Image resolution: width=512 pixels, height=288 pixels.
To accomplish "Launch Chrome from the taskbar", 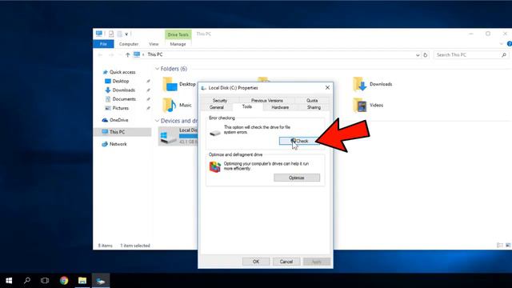I will click(64, 281).
